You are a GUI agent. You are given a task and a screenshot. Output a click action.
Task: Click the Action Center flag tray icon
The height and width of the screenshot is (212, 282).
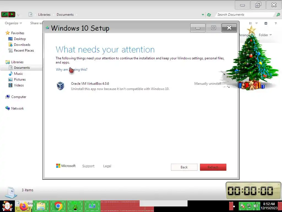[242, 206]
